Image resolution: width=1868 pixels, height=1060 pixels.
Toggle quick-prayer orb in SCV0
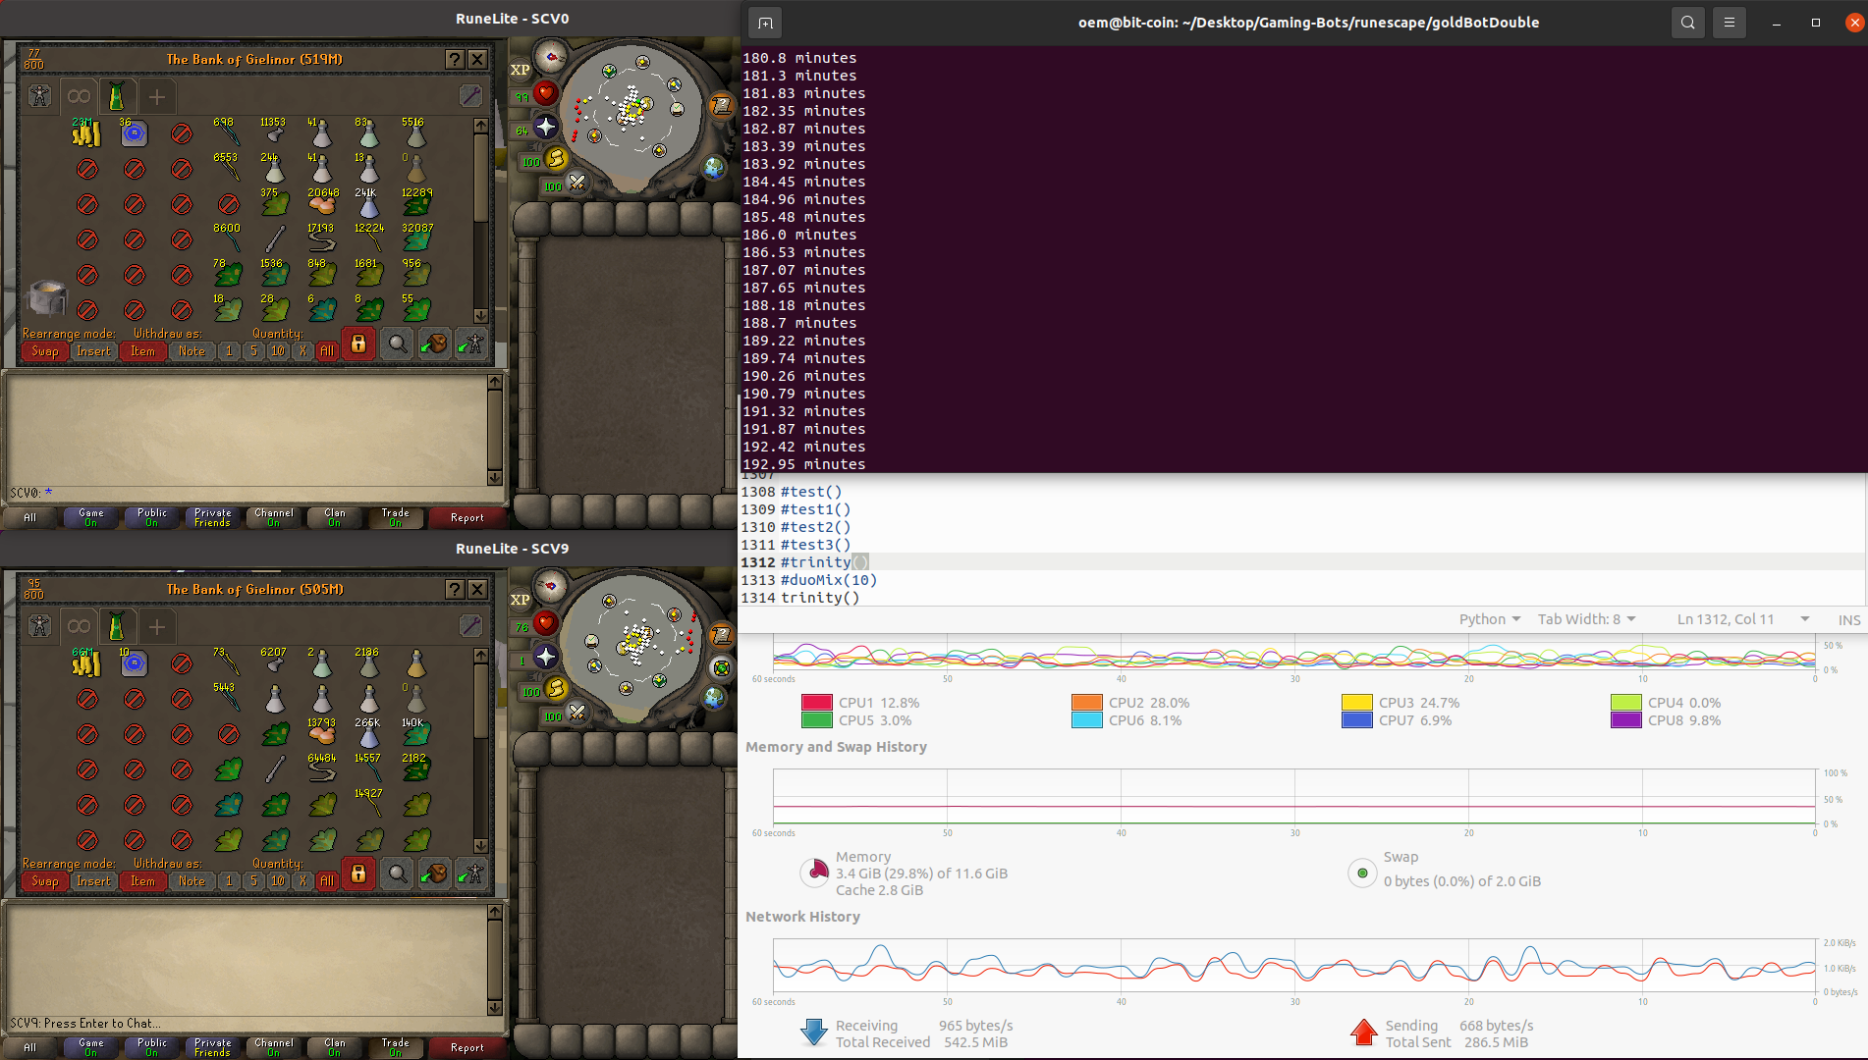(x=546, y=127)
